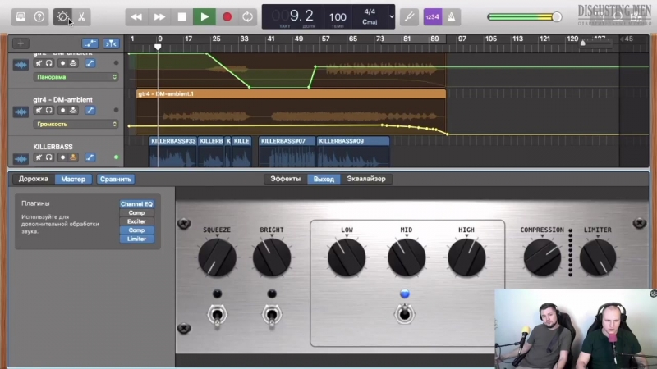Viewport: 657px width, 369px height.
Task: Open the Library drawer icon
Action: coord(21,16)
